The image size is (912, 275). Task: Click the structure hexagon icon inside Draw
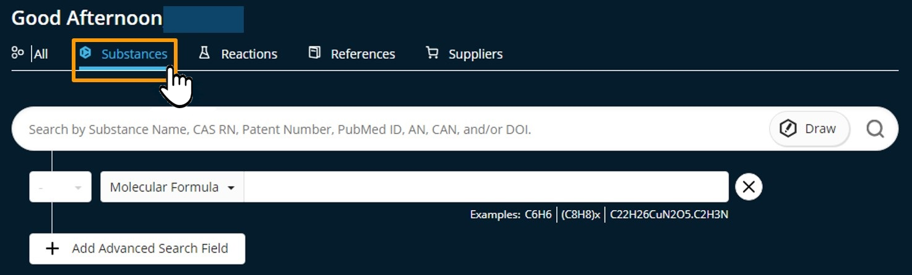[788, 129]
